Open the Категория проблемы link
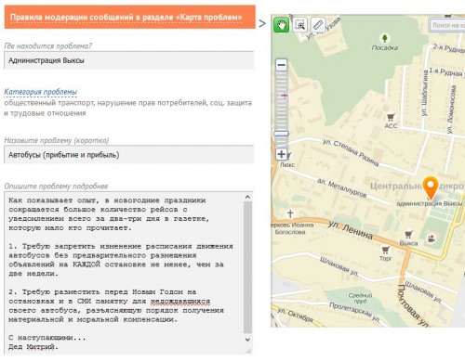The height and width of the screenshot is (361, 465). point(40,92)
